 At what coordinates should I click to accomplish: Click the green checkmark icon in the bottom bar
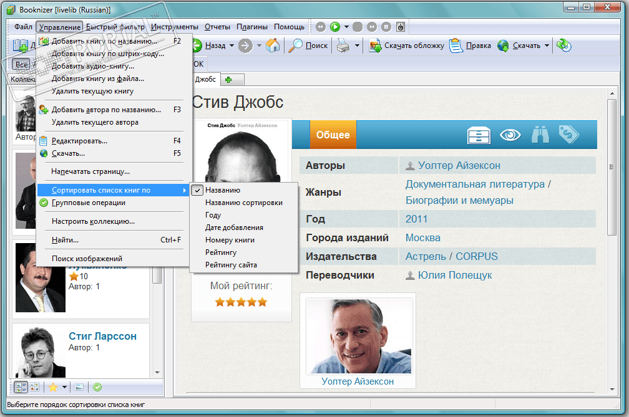click(97, 387)
